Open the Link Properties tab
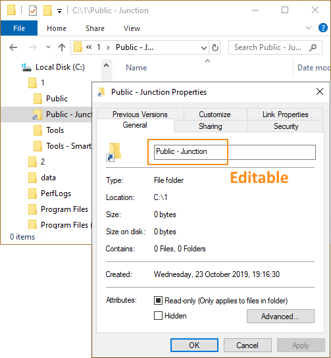331x358 pixels. coord(285,114)
